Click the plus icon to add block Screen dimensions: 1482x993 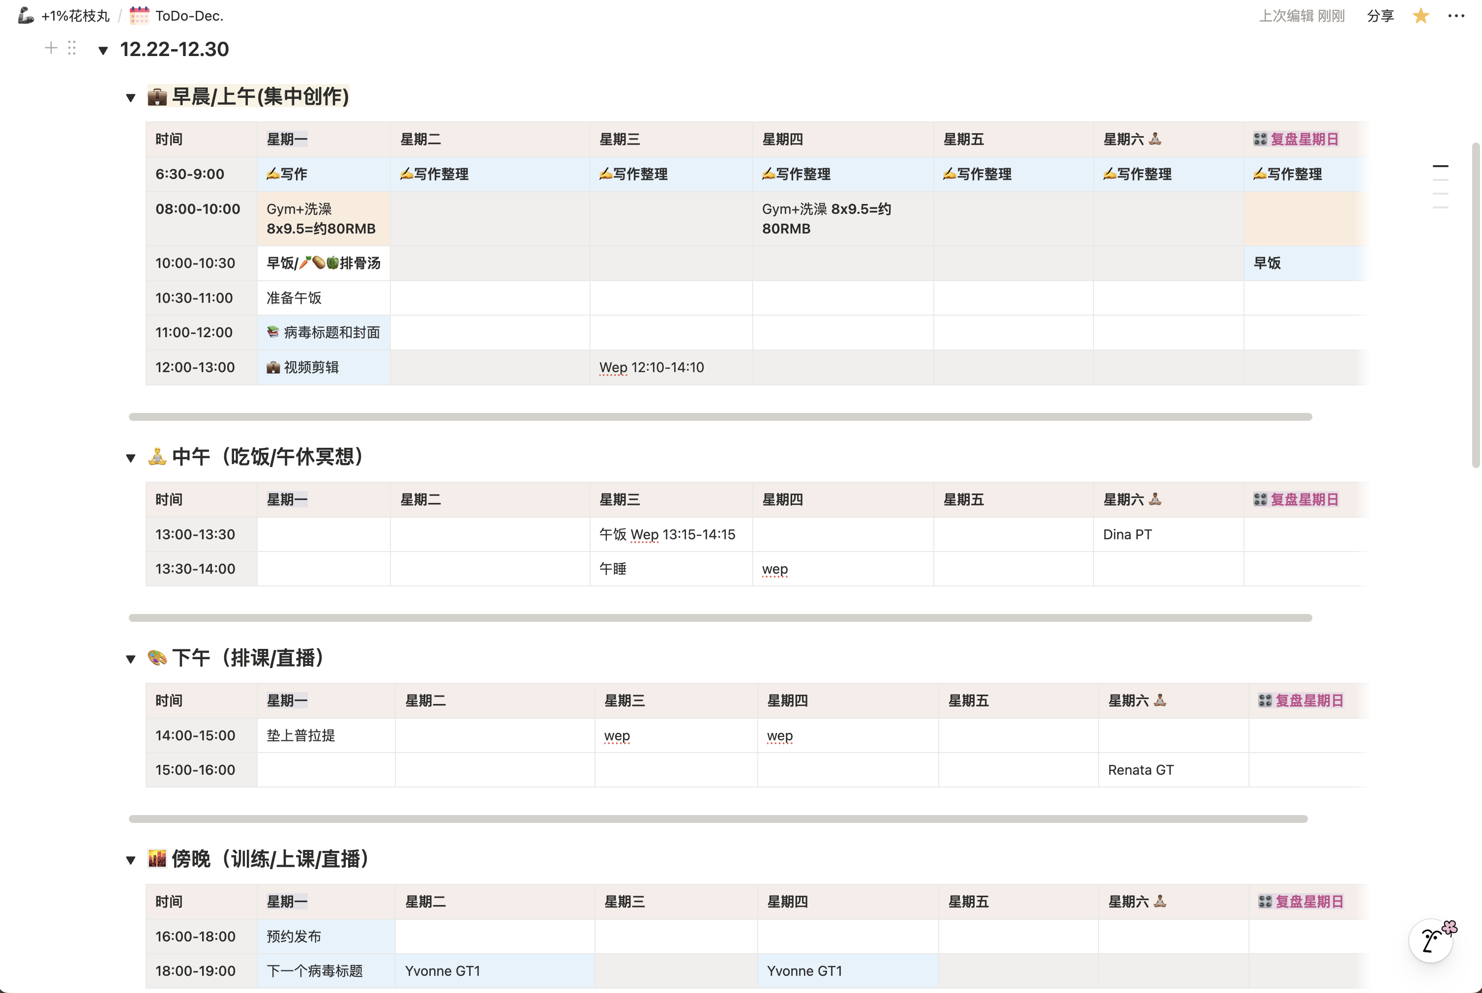tap(51, 48)
